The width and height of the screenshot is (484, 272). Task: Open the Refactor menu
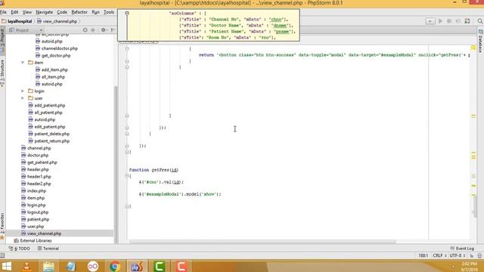coord(79,12)
